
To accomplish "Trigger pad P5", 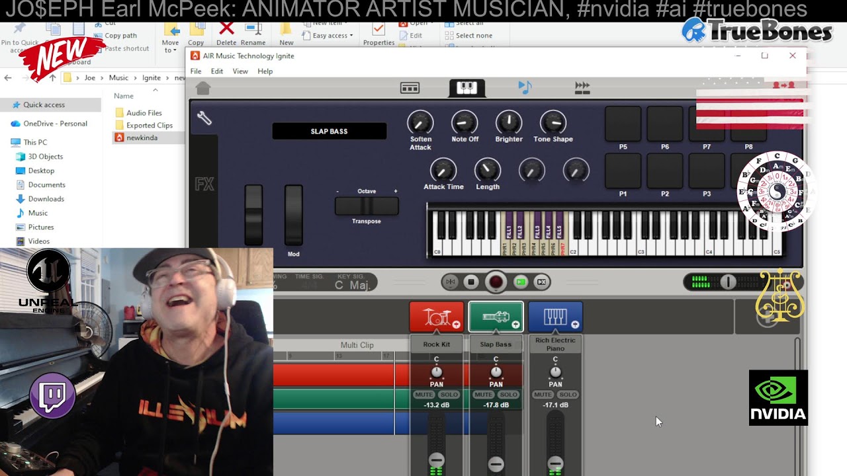I will [623, 124].
